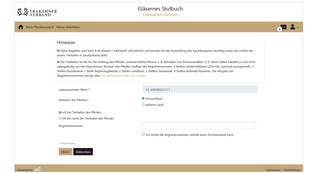Click the Lebensnummer Pferd field
Image resolution: width=313 pixels, height=173 pixels.
pyautogui.click(x=200, y=89)
